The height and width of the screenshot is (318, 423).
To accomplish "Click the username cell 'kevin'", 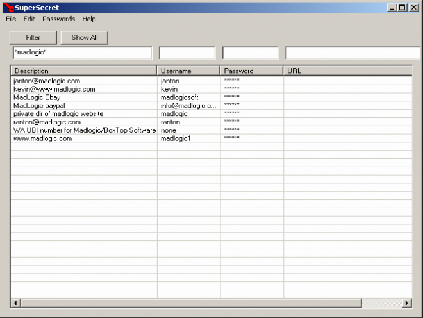I will coord(169,89).
